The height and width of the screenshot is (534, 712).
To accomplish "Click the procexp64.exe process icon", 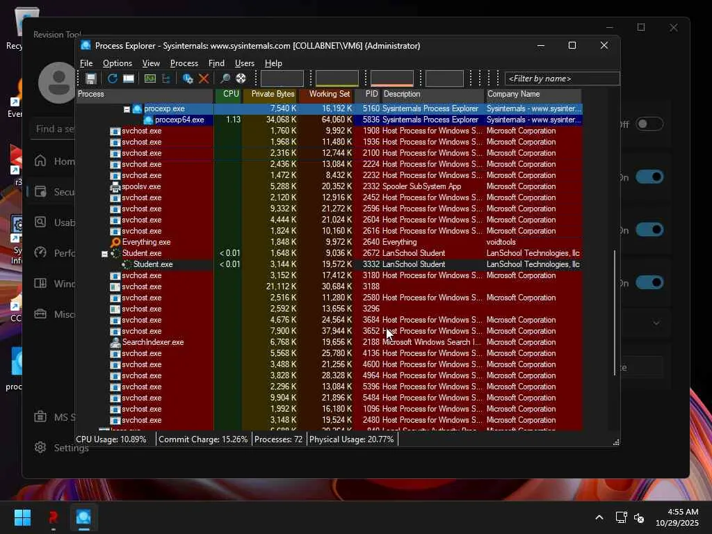I will [148, 120].
